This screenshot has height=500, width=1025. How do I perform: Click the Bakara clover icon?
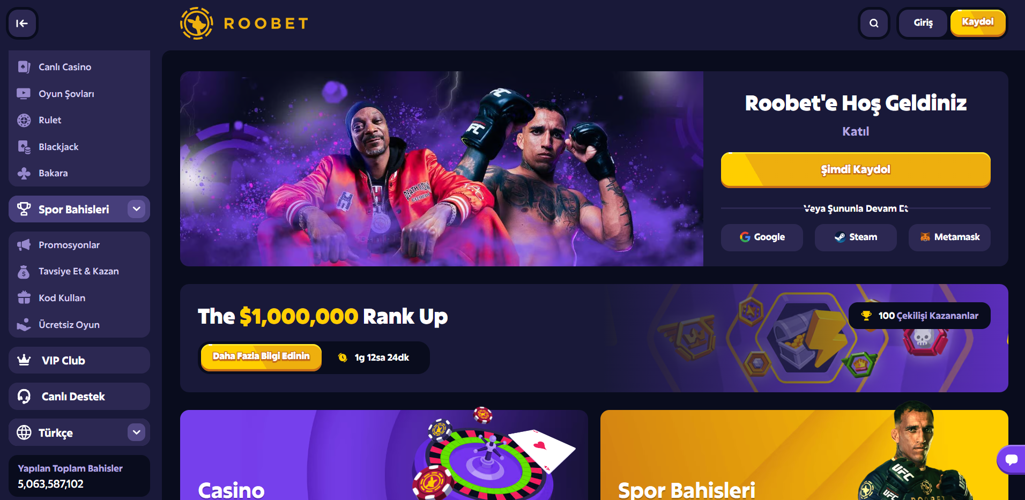pyautogui.click(x=24, y=173)
